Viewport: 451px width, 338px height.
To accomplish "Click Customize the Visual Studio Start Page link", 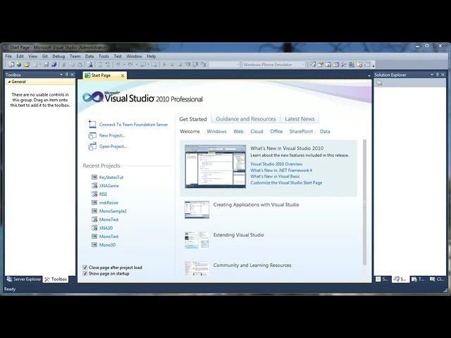I will tap(286, 183).
